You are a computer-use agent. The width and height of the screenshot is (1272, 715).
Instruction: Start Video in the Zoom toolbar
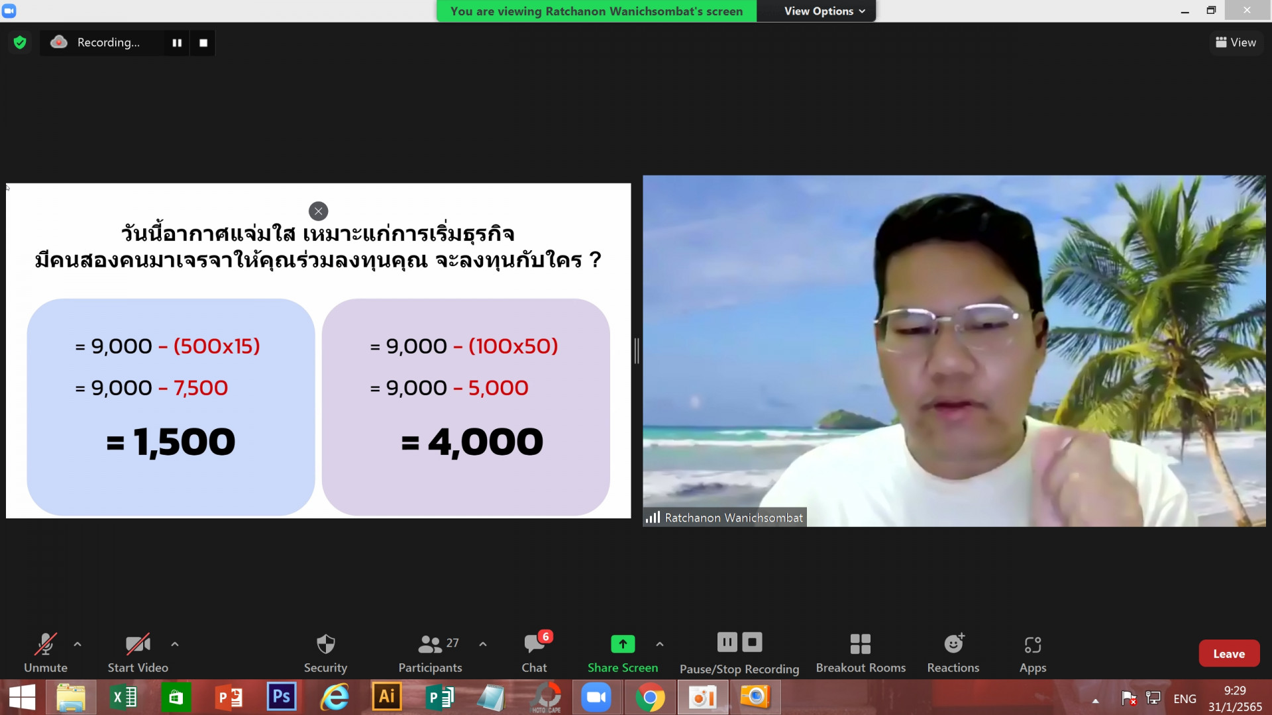[x=138, y=653]
